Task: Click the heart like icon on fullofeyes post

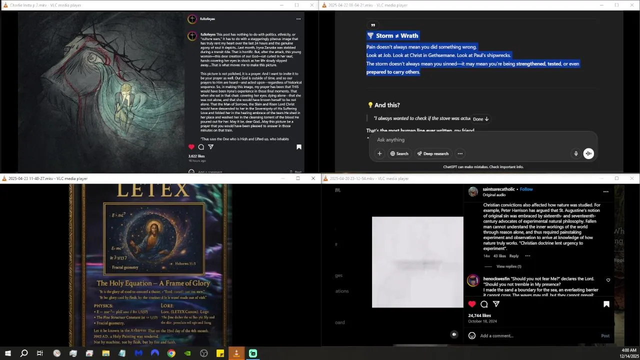Action: click(191, 147)
